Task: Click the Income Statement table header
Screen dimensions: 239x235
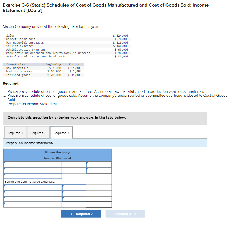Action: [x=58, y=158]
